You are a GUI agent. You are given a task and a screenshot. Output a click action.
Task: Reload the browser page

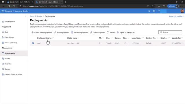(x=9, y=6)
